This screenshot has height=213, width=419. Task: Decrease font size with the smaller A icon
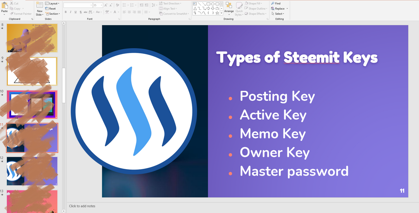(111, 5)
